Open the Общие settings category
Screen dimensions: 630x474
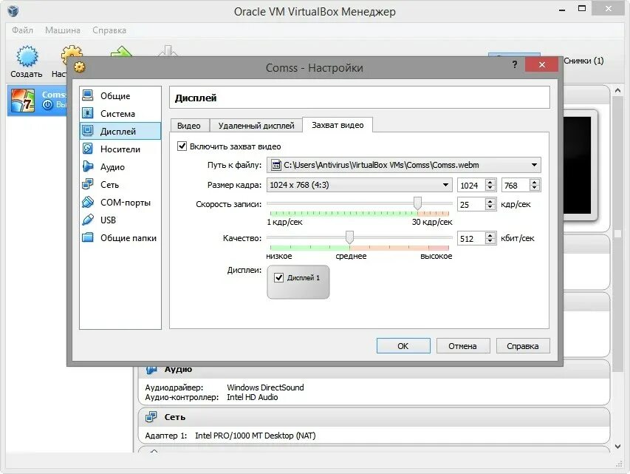pos(120,96)
